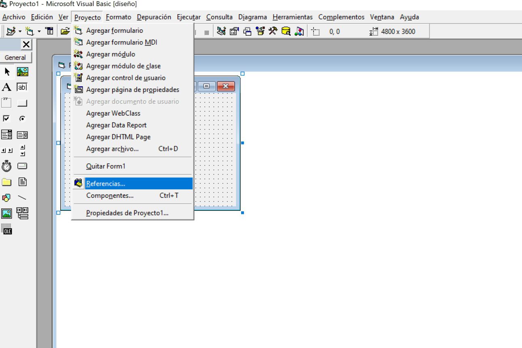This screenshot has height=348, width=522.
Task: Select the ListBox control tool
Action: tap(22, 134)
